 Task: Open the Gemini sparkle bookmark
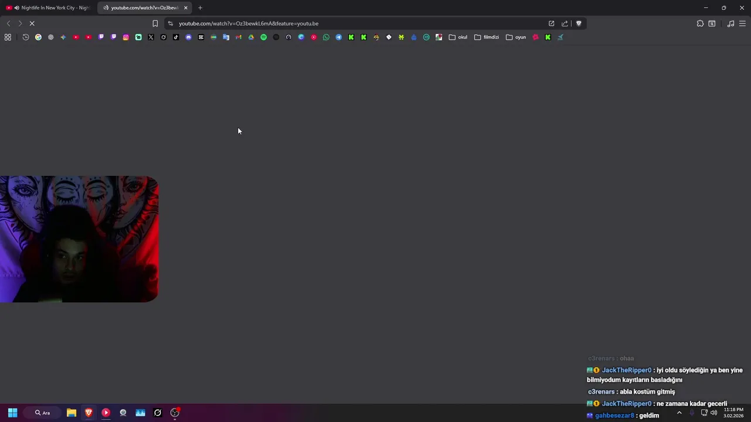(x=63, y=37)
